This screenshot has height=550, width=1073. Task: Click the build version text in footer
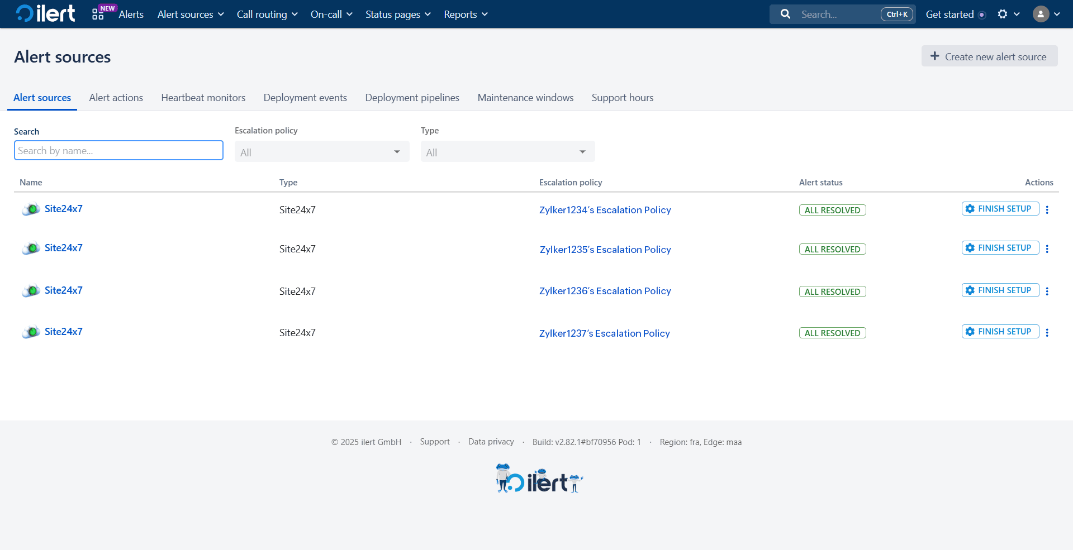pyautogui.click(x=587, y=442)
